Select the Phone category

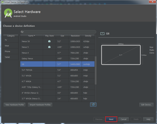tap(11, 52)
